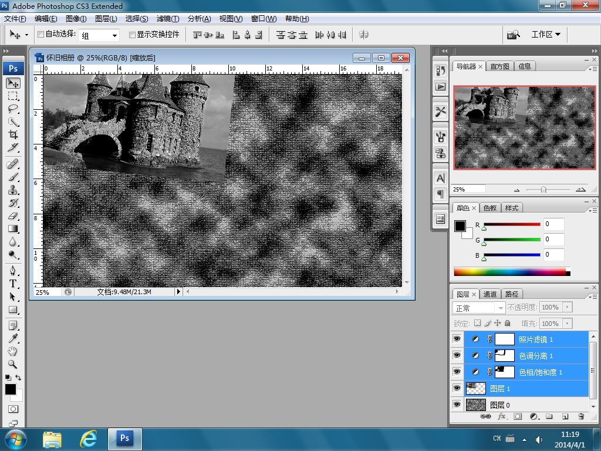Viewport: 601px width, 451px height.
Task: Expand the 工作区 workspace dropdown
Action: coord(545,35)
